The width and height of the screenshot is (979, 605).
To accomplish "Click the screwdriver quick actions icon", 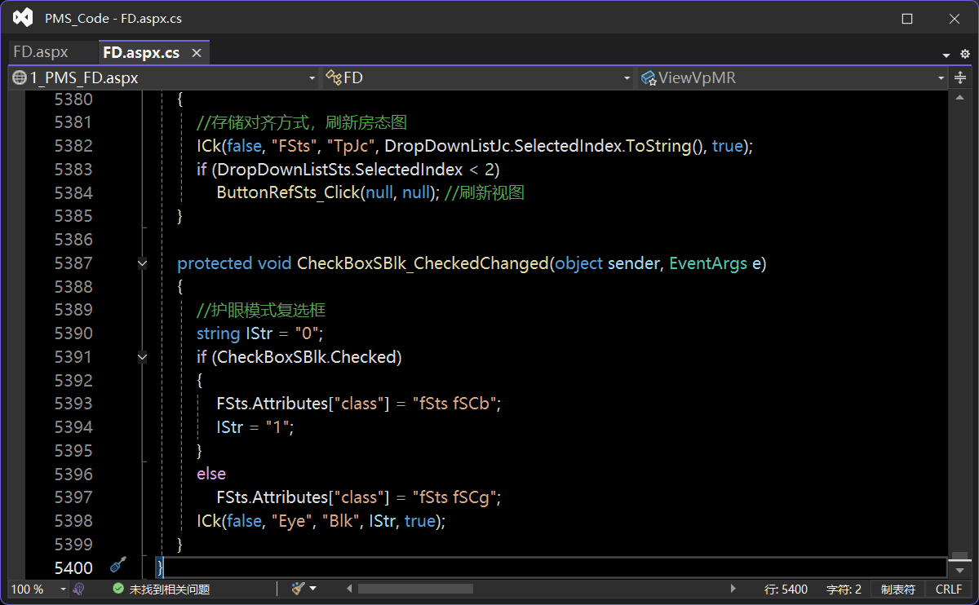I will tap(118, 565).
